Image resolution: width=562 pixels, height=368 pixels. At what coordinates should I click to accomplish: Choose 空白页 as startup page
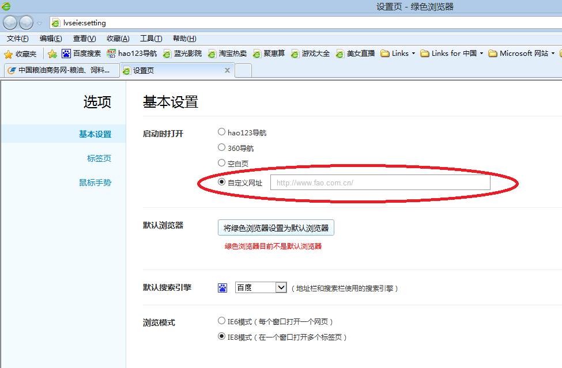click(221, 163)
